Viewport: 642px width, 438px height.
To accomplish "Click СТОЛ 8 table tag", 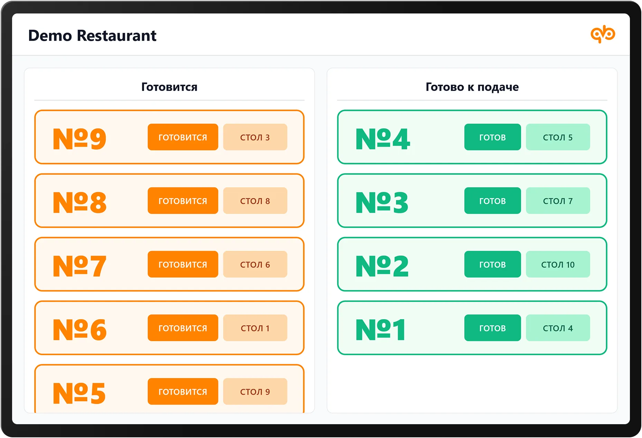I will (255, 201).
